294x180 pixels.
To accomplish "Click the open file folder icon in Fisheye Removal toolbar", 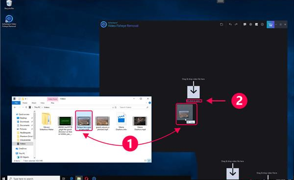I will [221, 24].
